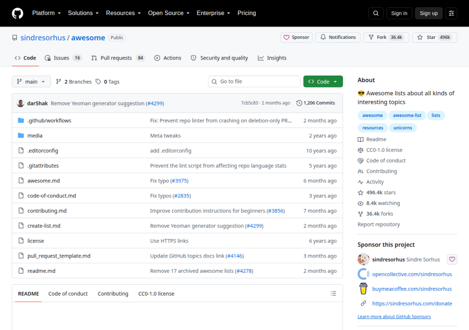Select the unicorns topic tag
Image resolution: width=469 pixels, height=330 pixels.
pyautogui.click(x=402, y=128)
